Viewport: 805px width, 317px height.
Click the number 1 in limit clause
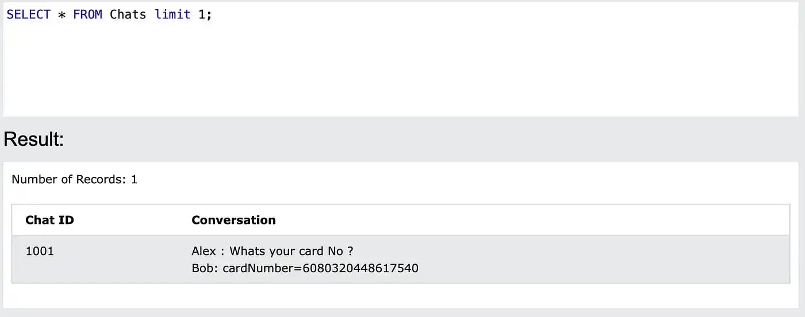[202, 14]
